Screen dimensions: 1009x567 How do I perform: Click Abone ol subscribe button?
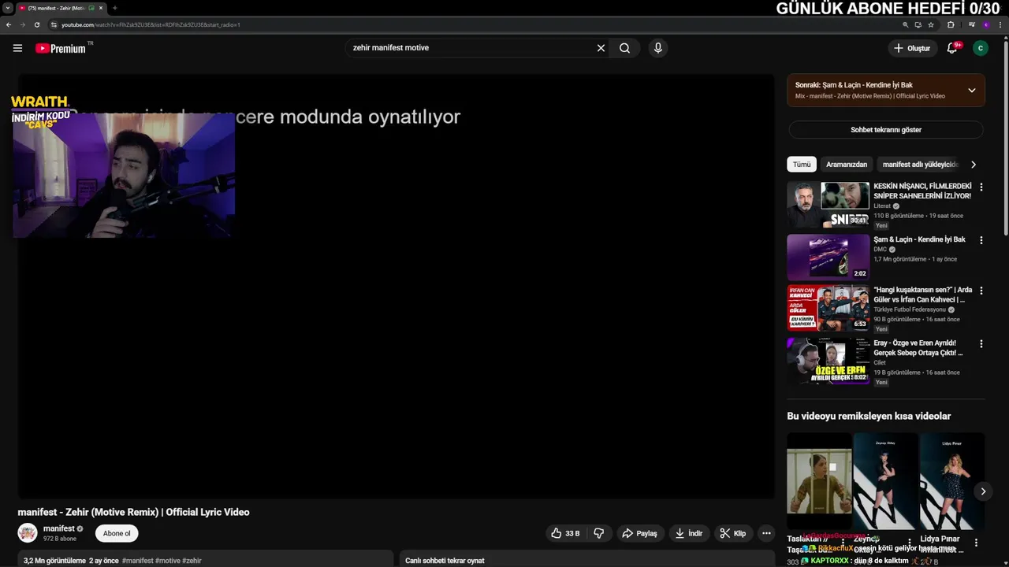click(x=117, y=533)
